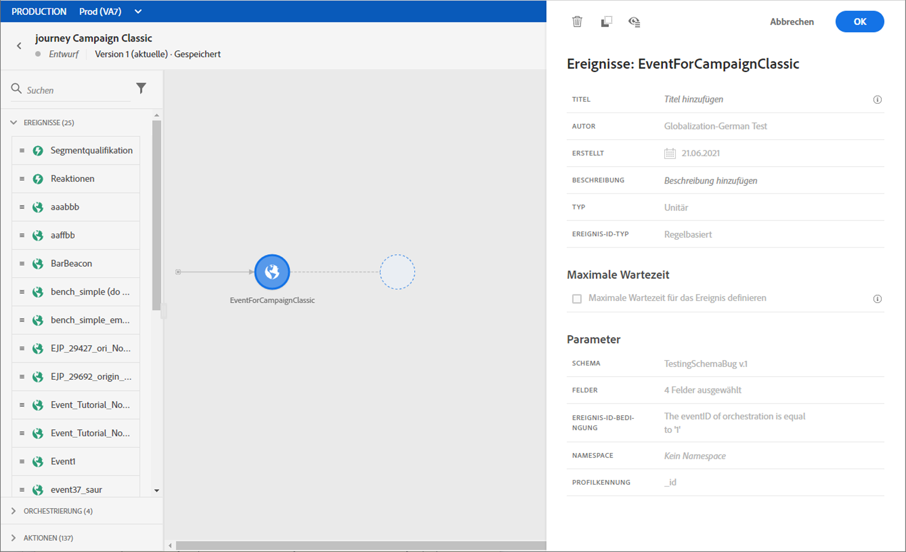The width and height of the screenshot is (906, 552).
Task: Click the EJP_29427_ori_No... globe icon
Action: (38, 349)
